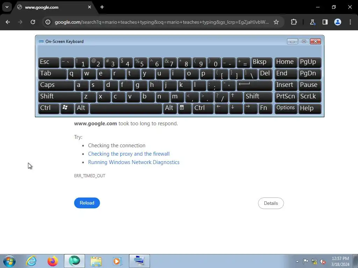Viewport: 358px width, 268px height.
Task: Tap the backslash key on keyboard
Action: (251, 74)
